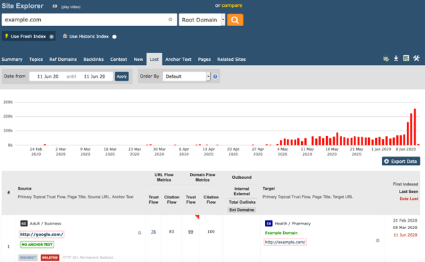Image resolution: width=425 pixels, height=262 pixels.
Task: Switch to the Topics tab
Action: [36, 59]
